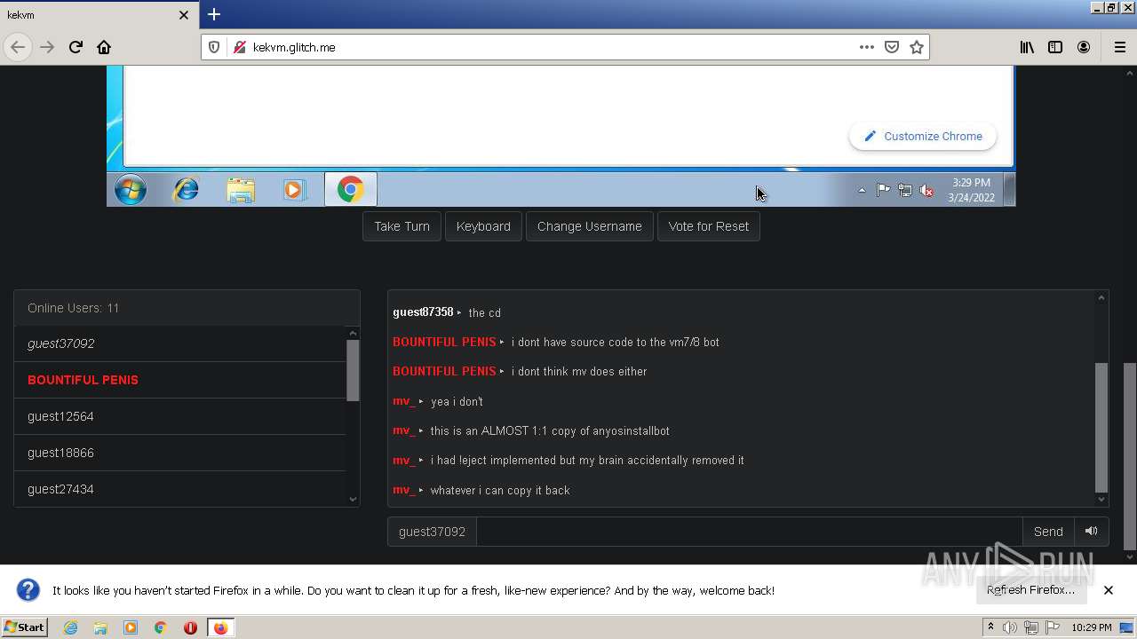Bookmark this page with star icon
This screenshot has height=639, width=1137.
[x=917, y=47]
